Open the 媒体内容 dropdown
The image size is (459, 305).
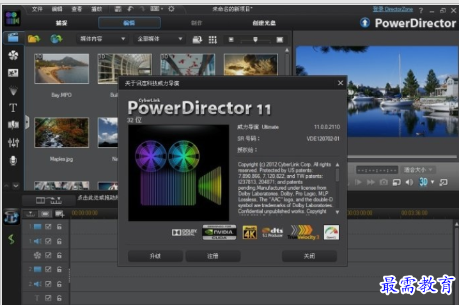click(x=102, y=39)
